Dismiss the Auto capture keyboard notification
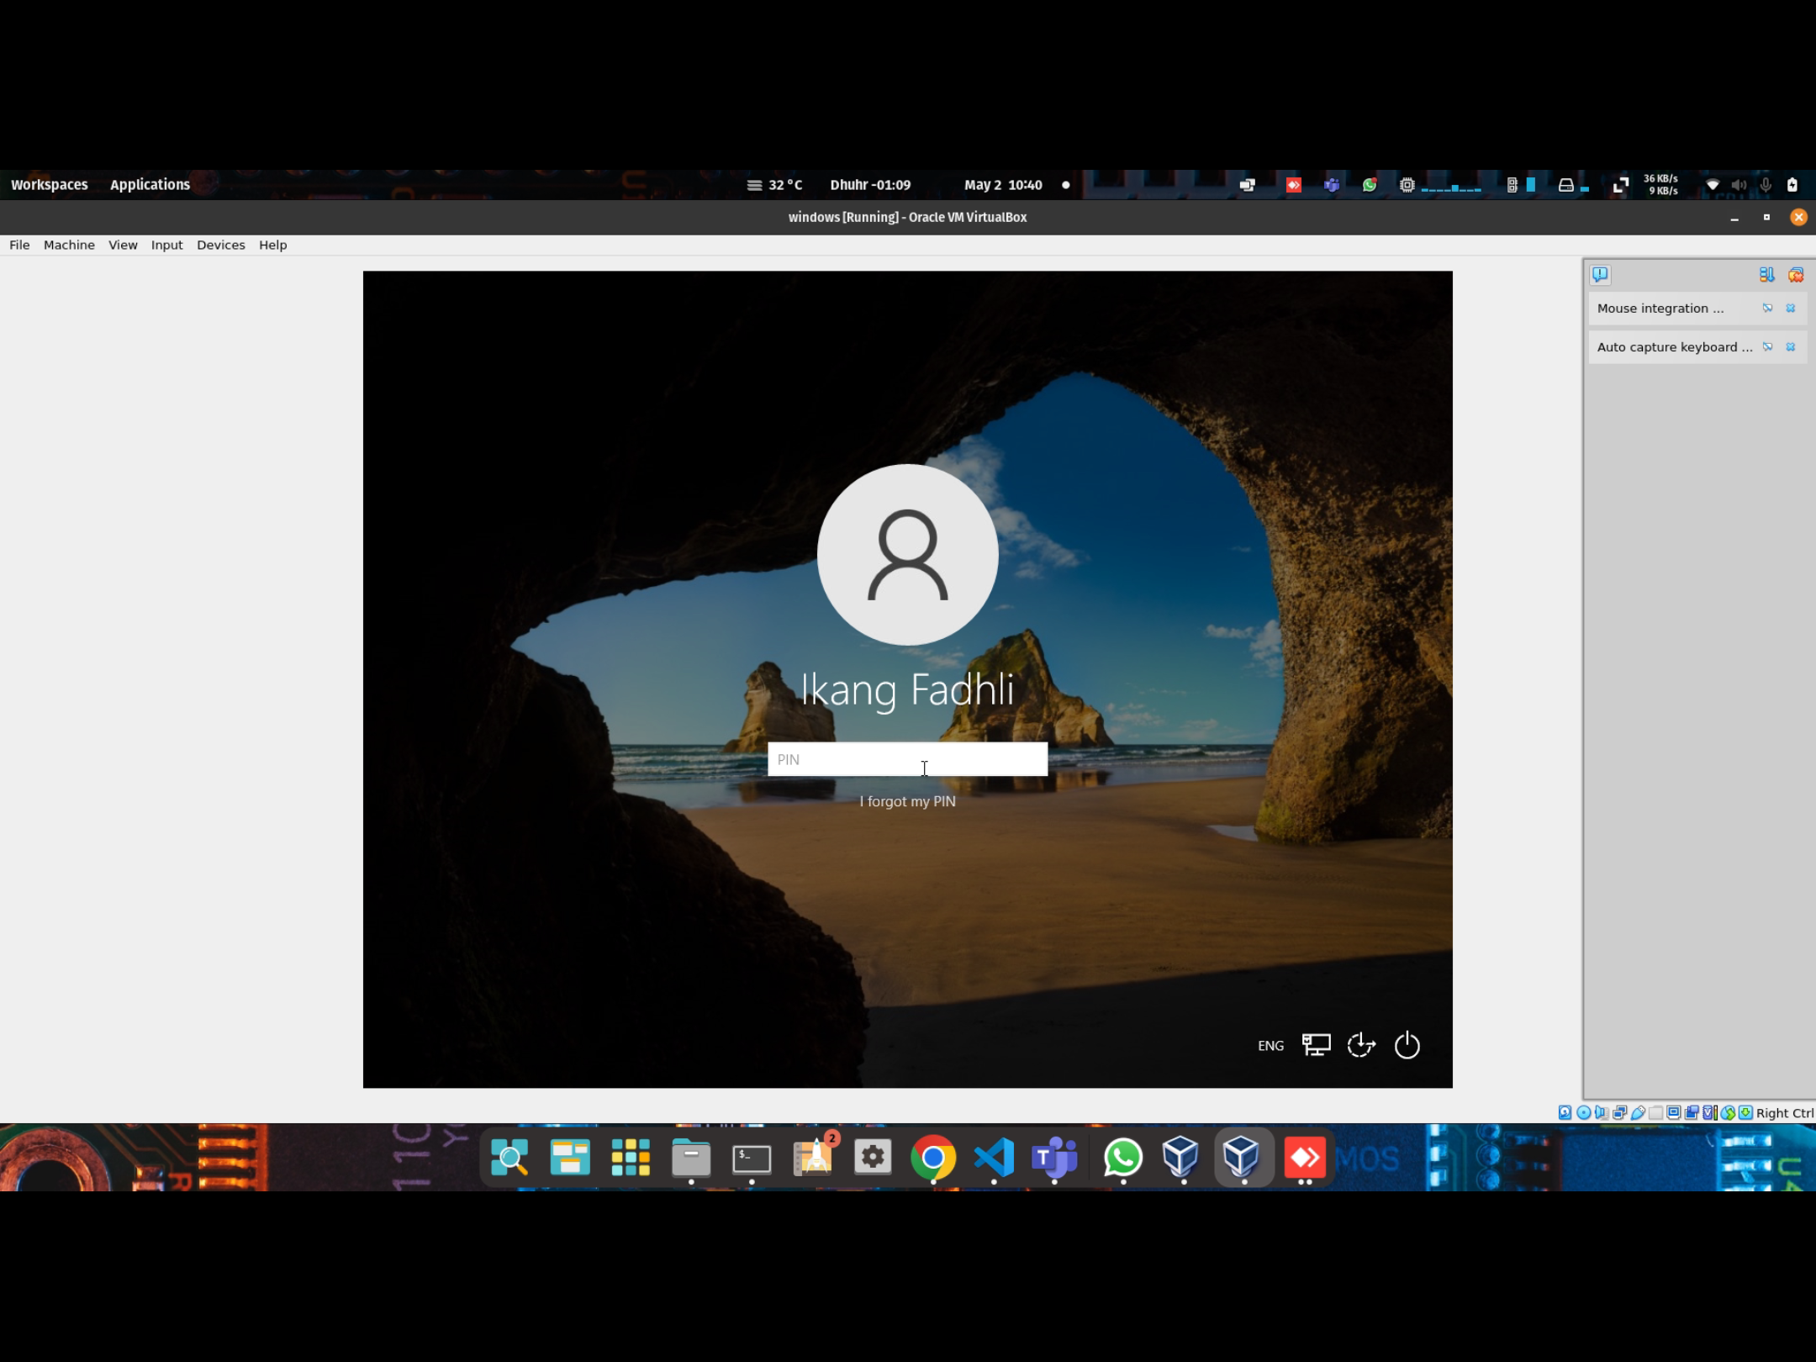 tap(1790, 347)
